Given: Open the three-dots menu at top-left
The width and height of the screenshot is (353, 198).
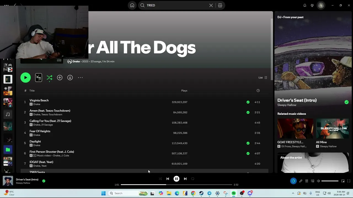Looking at the screenshot, I should (6, 5).
